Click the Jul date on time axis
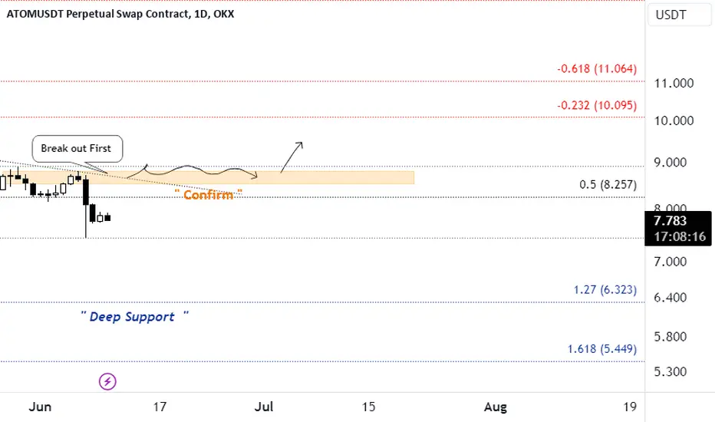This screenshot has width=715, height=422. coord(264,407)
